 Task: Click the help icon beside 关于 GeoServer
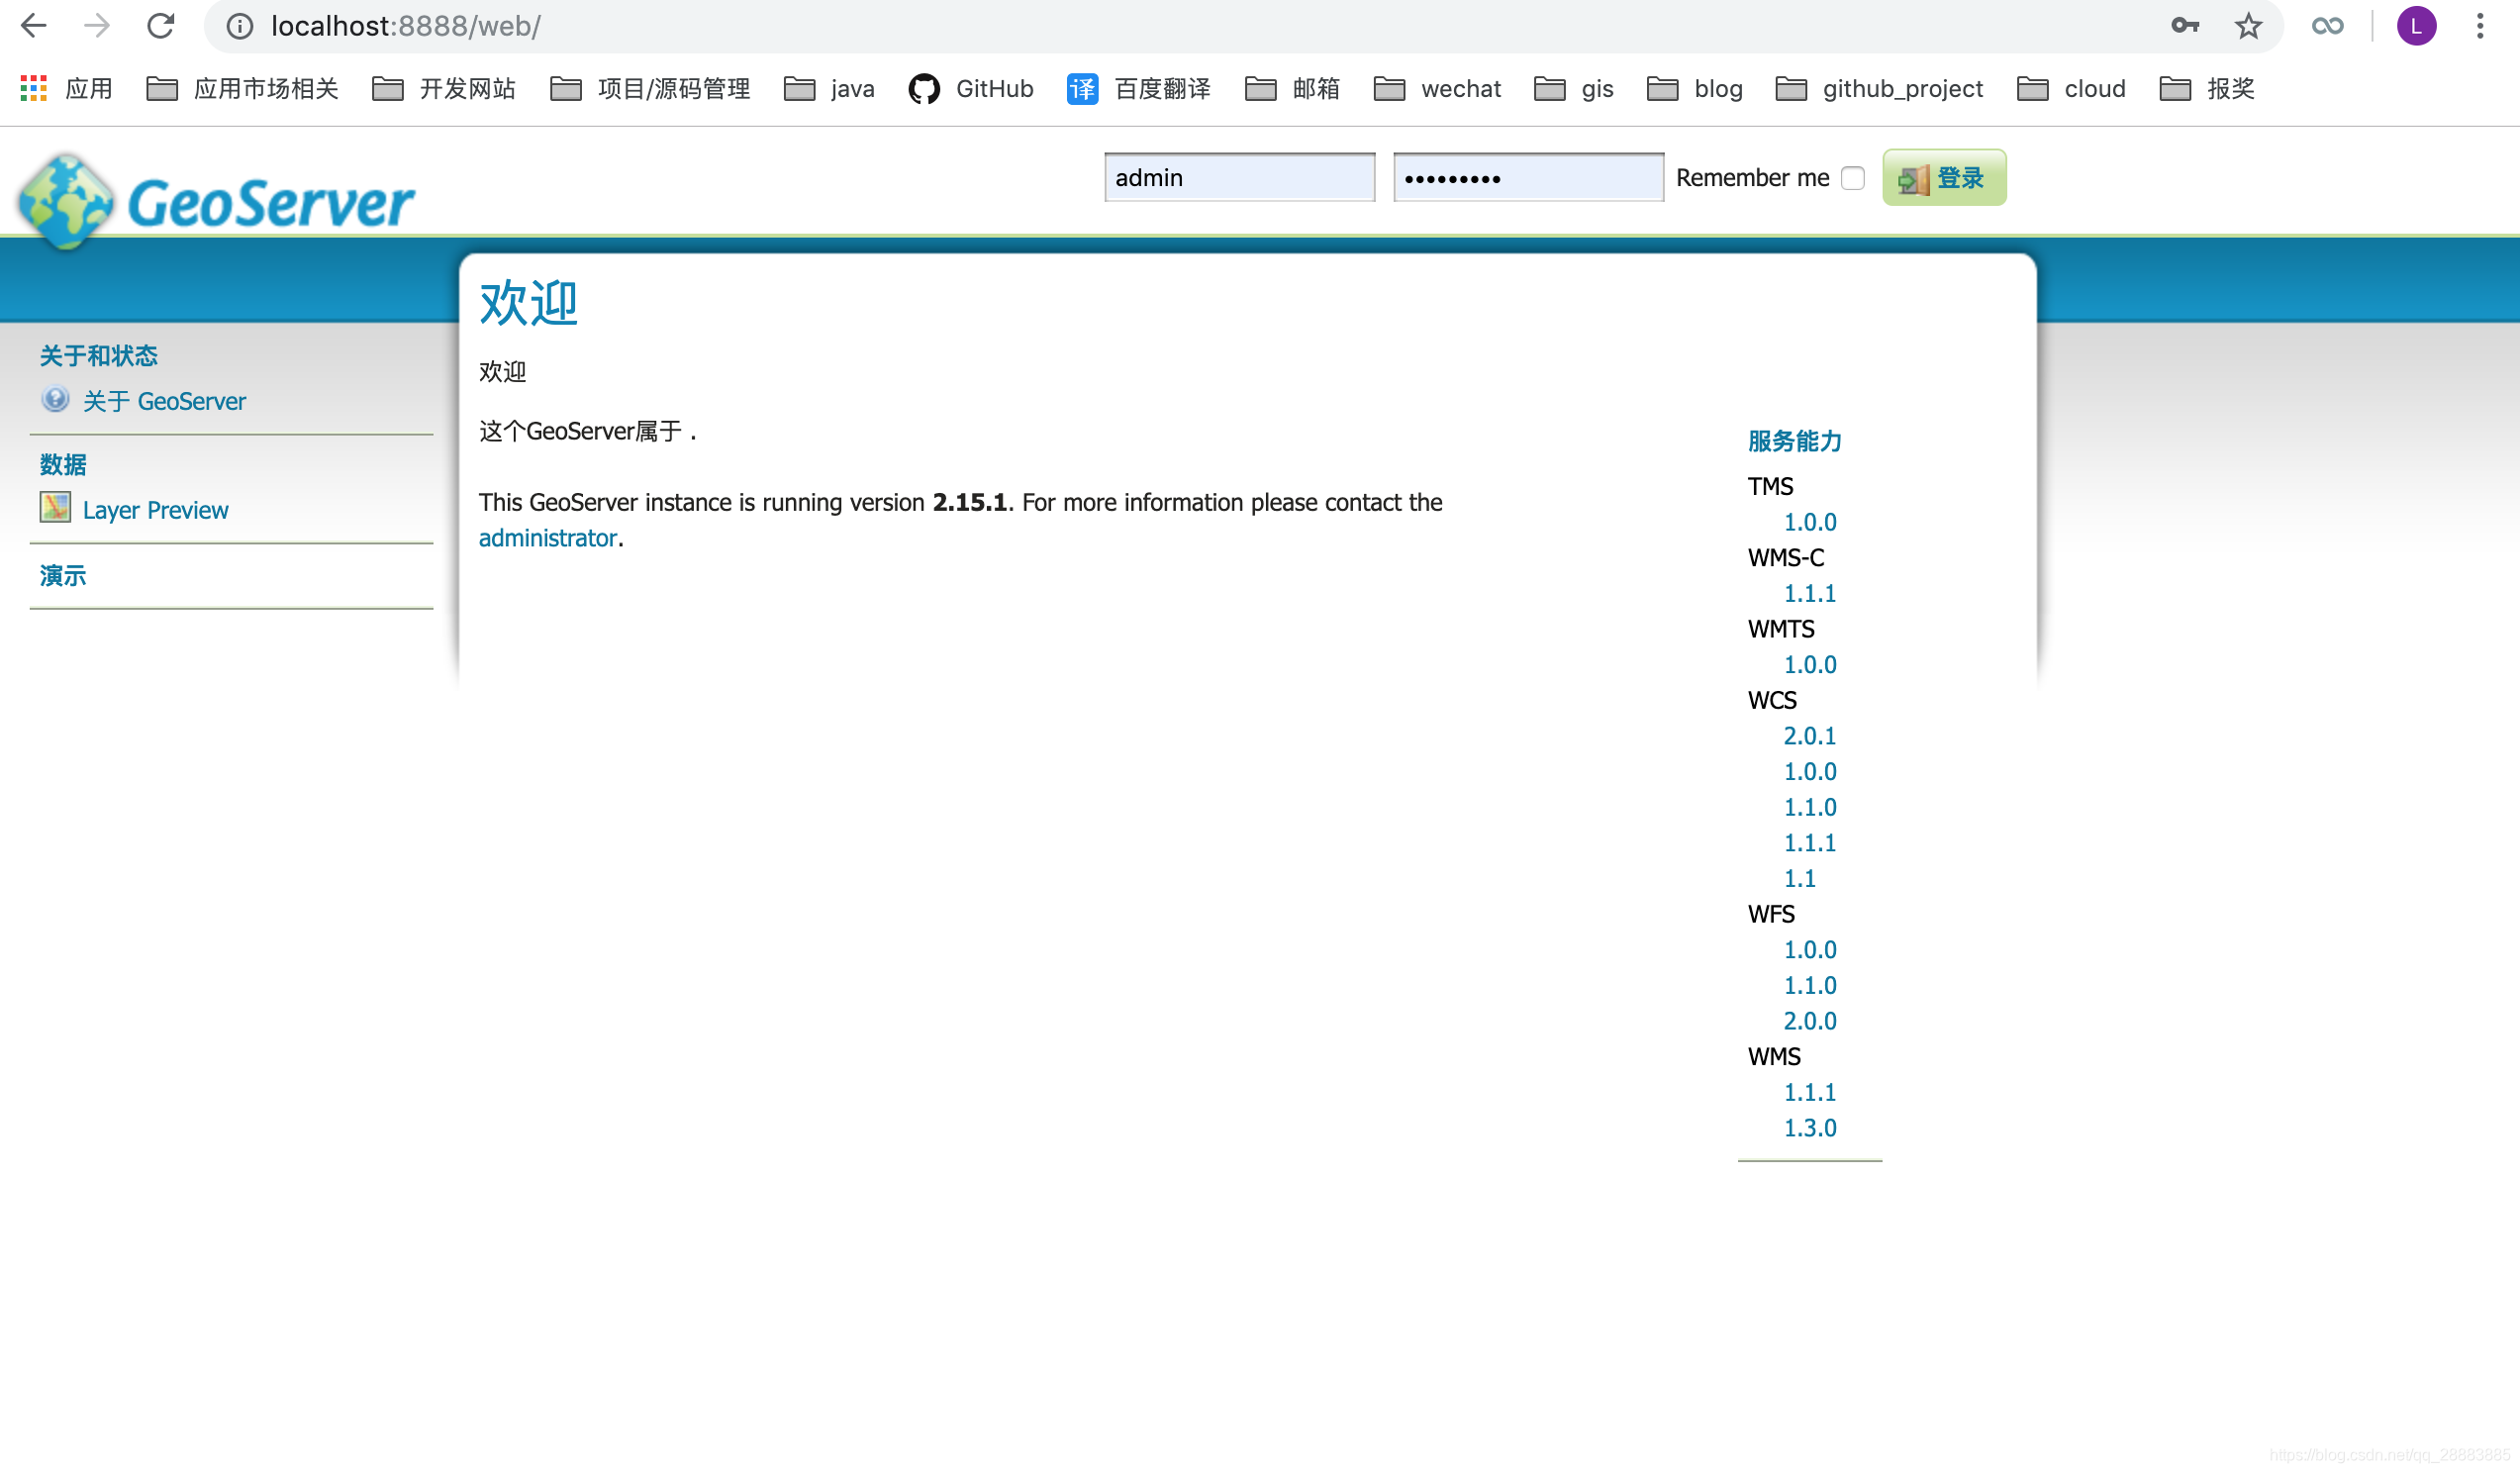point(55,399)
